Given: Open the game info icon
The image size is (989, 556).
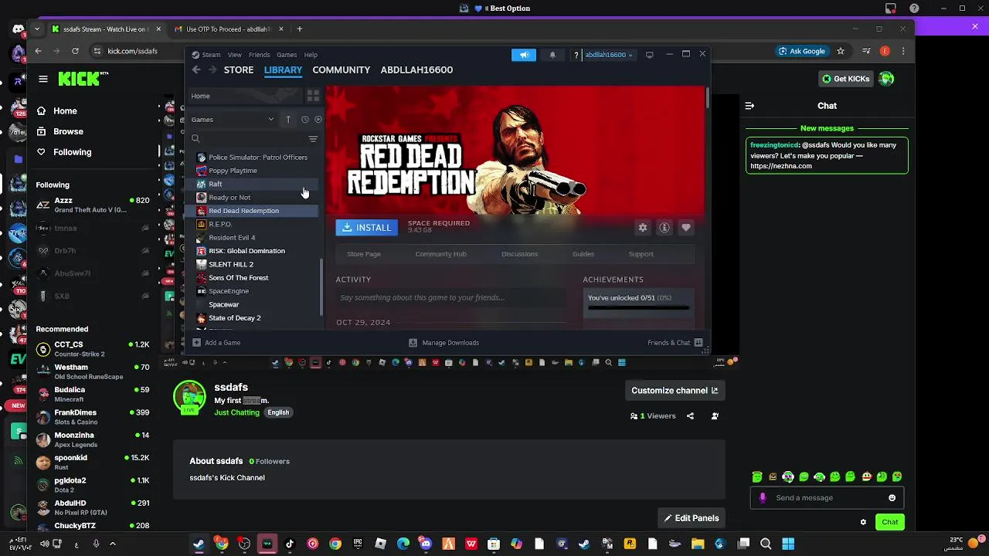Looking at the screenshot, I should pos(664,228).
